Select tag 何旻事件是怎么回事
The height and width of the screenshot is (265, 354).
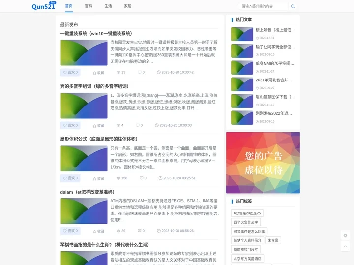click(x=249, y=231)
